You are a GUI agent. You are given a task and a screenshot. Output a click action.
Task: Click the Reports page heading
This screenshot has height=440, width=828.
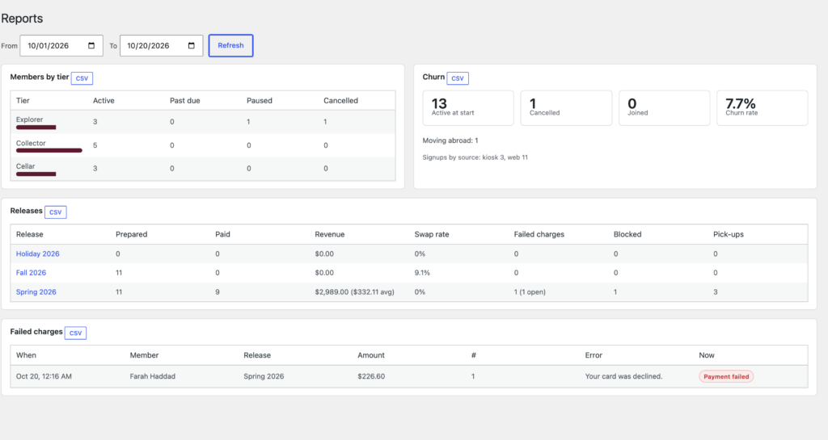pos(22,19)
